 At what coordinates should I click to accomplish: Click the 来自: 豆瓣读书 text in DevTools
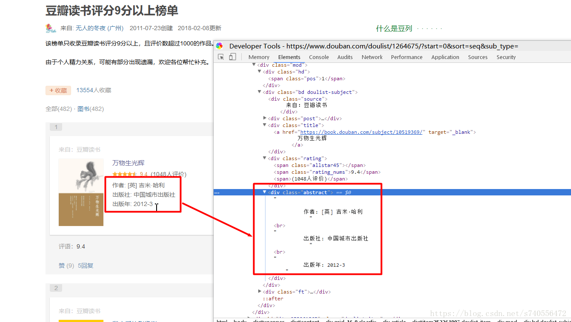click(x=306, y=105)
